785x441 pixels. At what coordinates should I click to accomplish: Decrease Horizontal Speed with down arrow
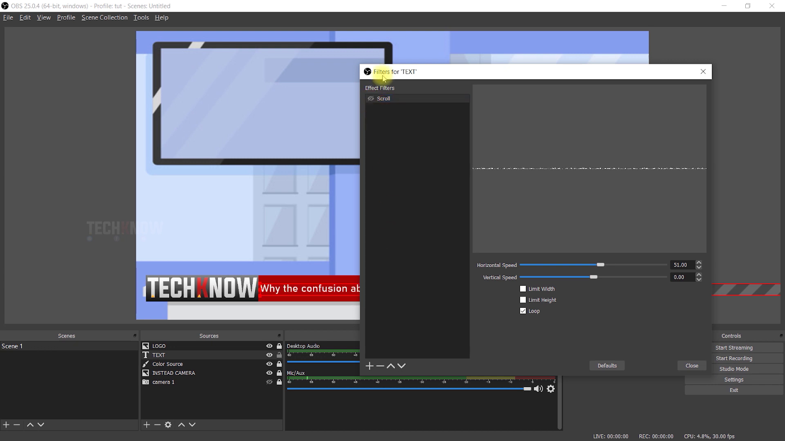click(699, 267)
